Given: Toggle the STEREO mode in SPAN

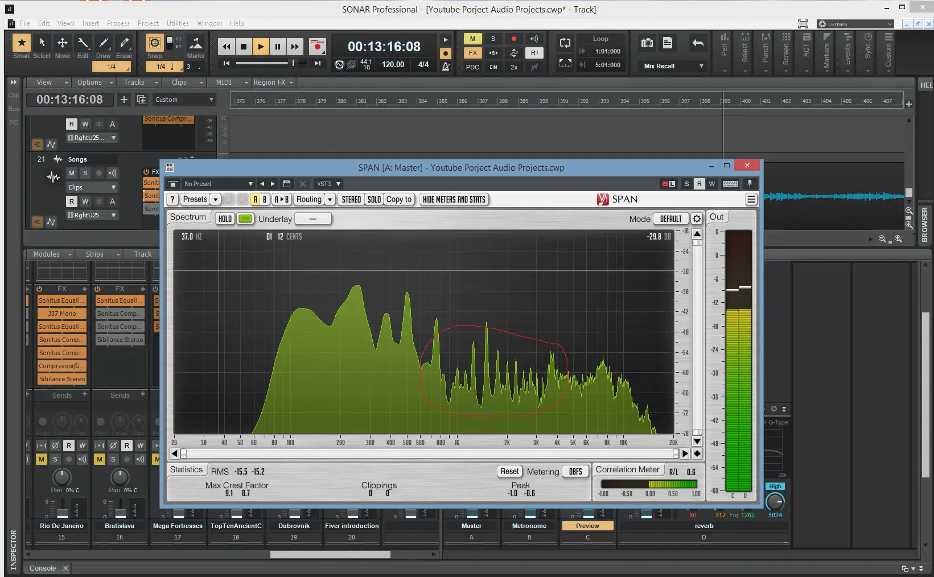Looking at the screenshot, I should (x=351, y=199).
